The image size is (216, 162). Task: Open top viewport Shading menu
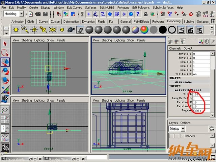point(27,40)
